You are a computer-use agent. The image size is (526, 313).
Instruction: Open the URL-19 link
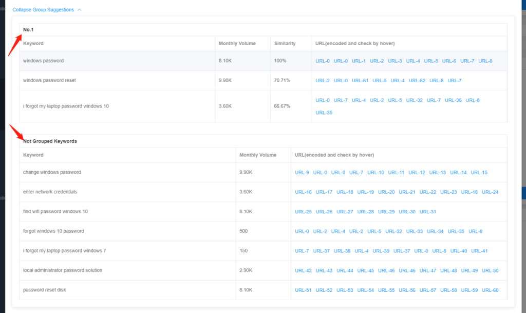[366, 192]
